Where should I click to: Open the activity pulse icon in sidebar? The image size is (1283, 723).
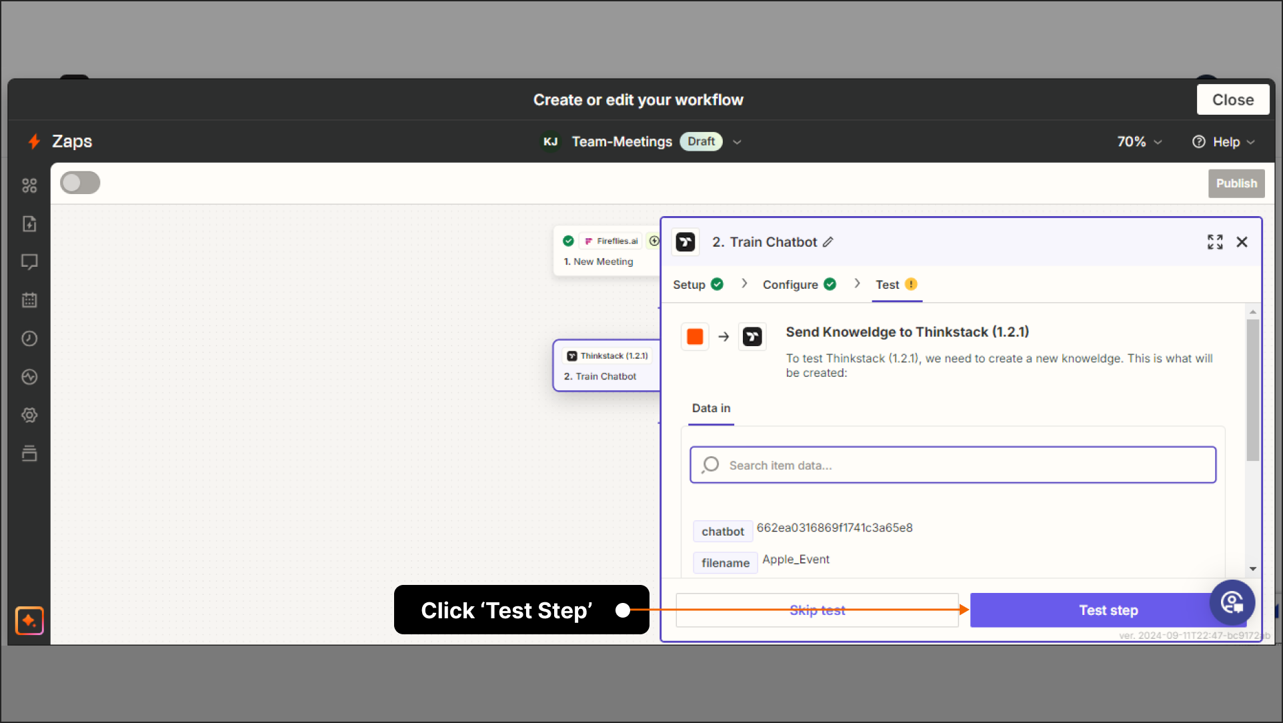pyautogui.click(x=29, y=377)
